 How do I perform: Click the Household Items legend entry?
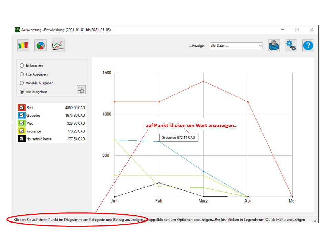(x=38, y=139)
